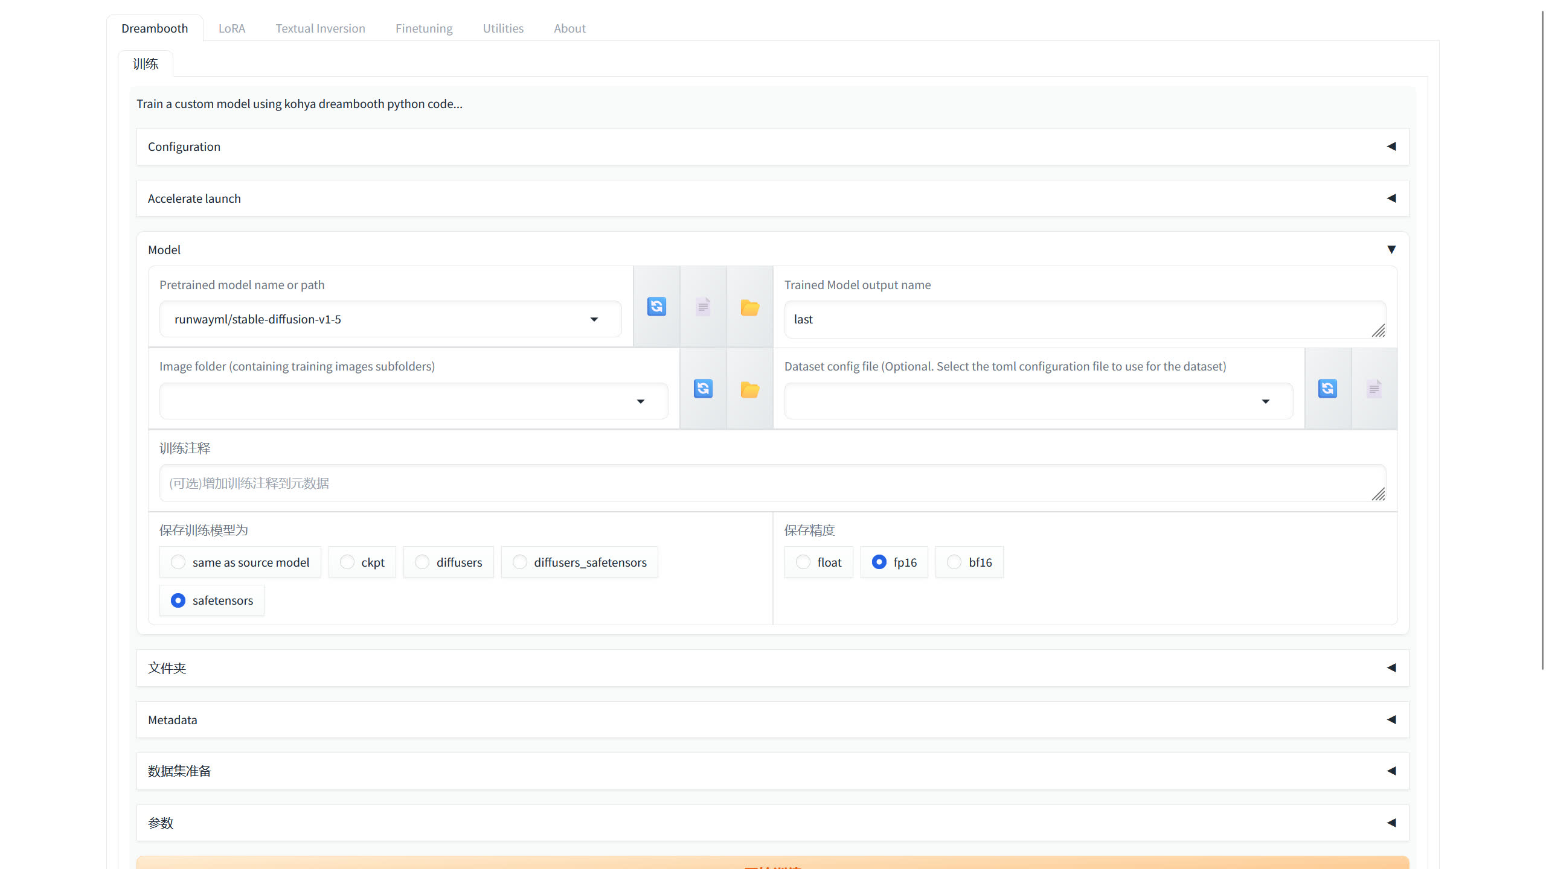
Task: Open pretrained model name dropdown
Action: 390,319
